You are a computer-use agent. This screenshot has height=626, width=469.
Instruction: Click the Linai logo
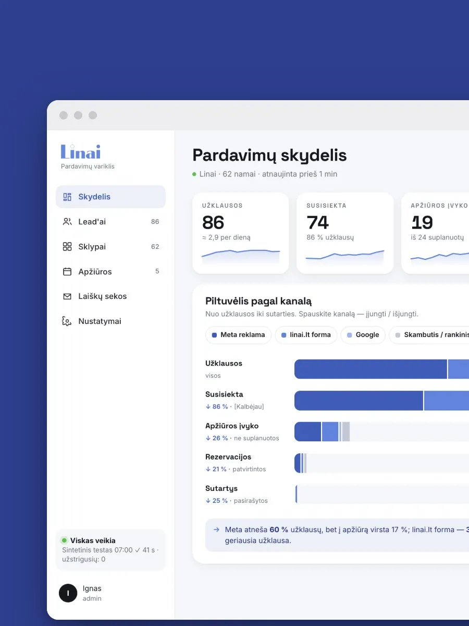point(81,152)
